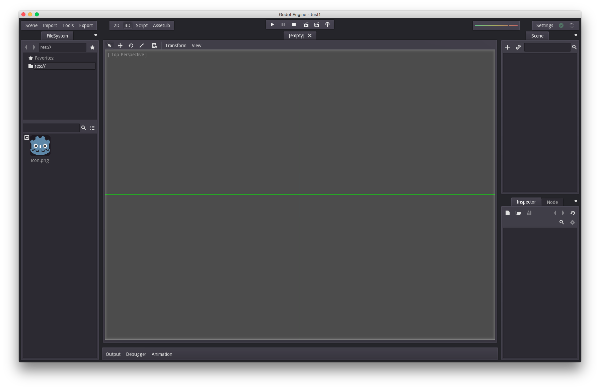Click the Scene tree search magnifier

(x=574, y=47)
